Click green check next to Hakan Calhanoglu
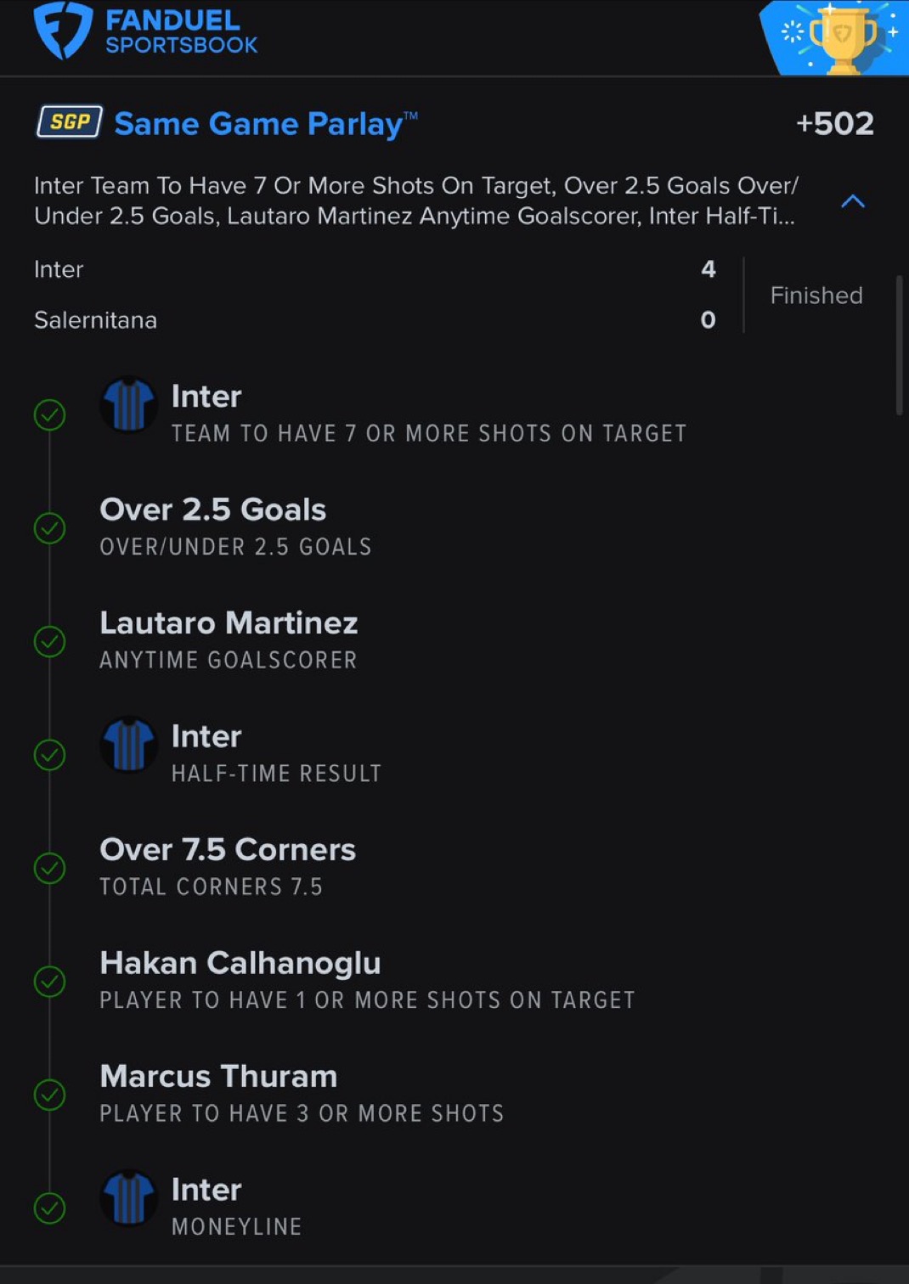 coord(49,982)
